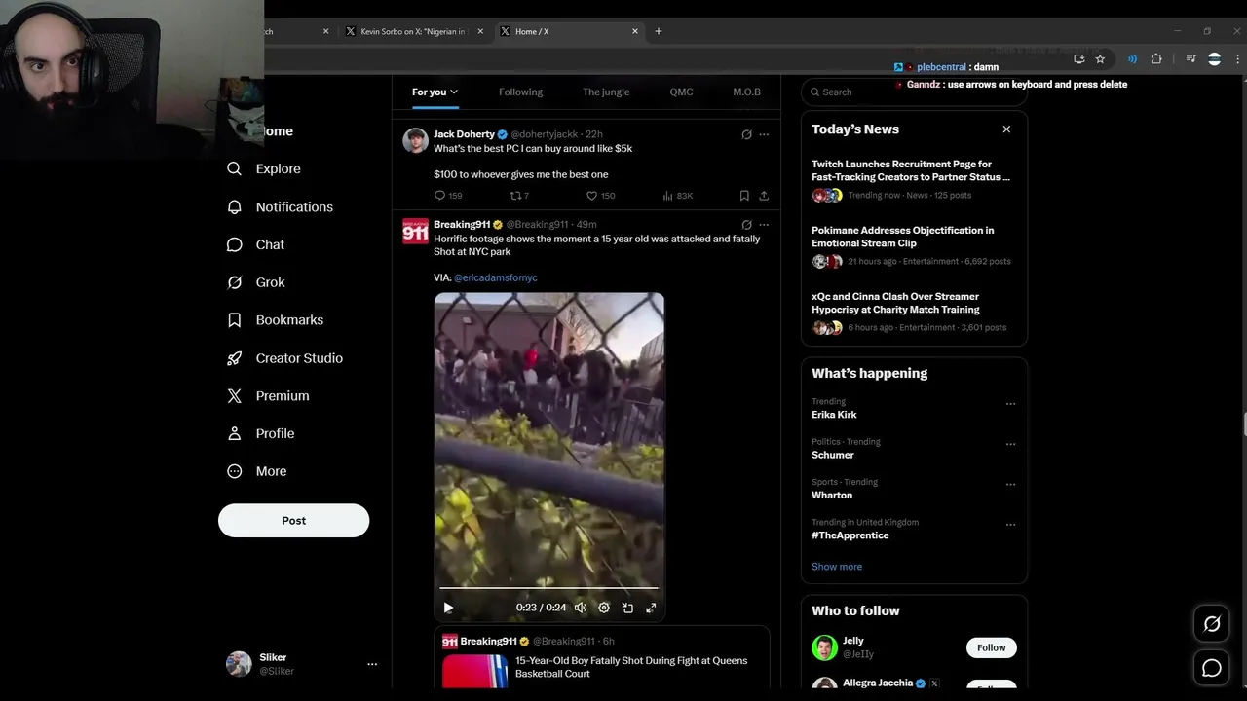Screen dimensions: 1247x701
Task: Open quoted Breaking911 article thumbnail
Action: click(x=475, y=671)
